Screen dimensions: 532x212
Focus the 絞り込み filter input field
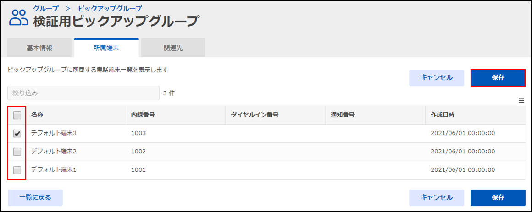(83, 93)
